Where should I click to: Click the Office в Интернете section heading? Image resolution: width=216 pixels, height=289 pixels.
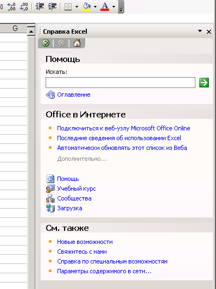[86, 115]
